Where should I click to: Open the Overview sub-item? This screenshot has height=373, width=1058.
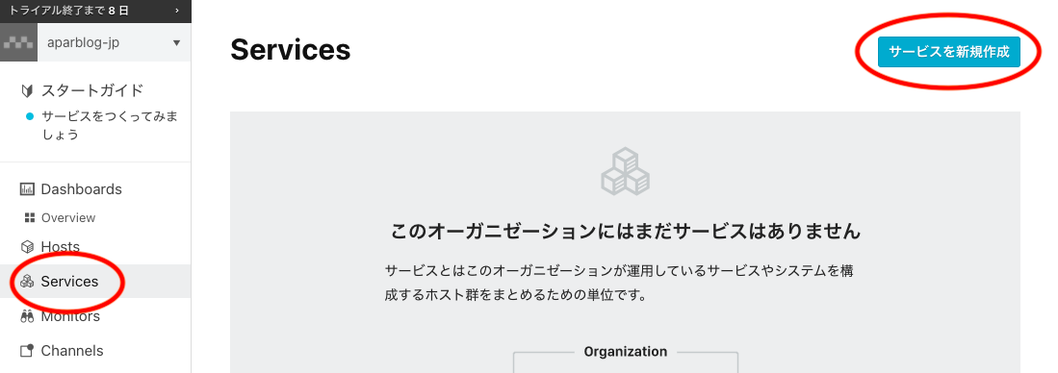tap(68, 217)
